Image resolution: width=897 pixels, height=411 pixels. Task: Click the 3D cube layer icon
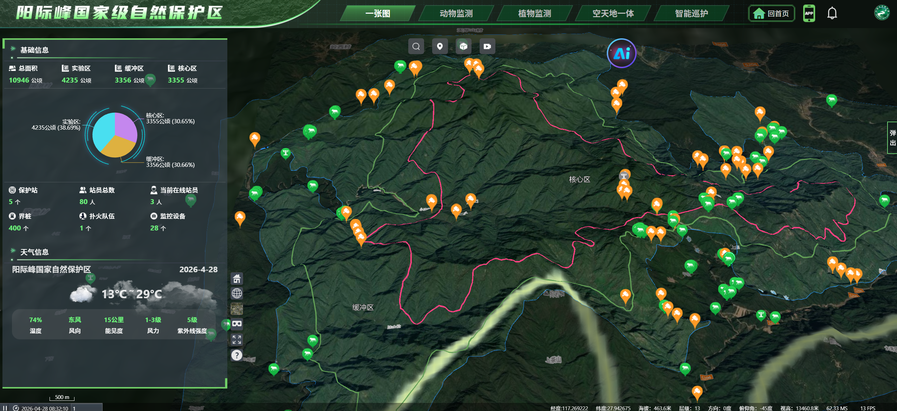coord(463,46)
